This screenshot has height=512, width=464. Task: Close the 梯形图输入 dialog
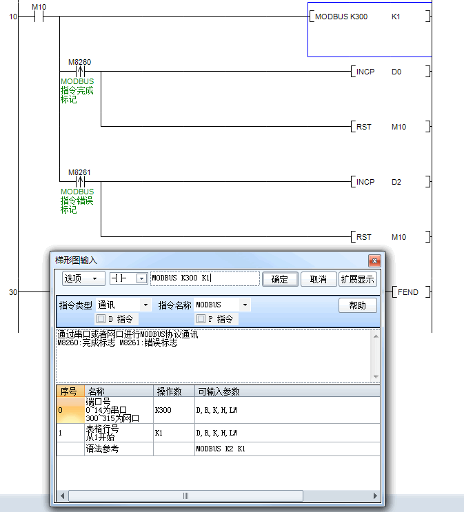pyautogui.click(x=374, y=260)
